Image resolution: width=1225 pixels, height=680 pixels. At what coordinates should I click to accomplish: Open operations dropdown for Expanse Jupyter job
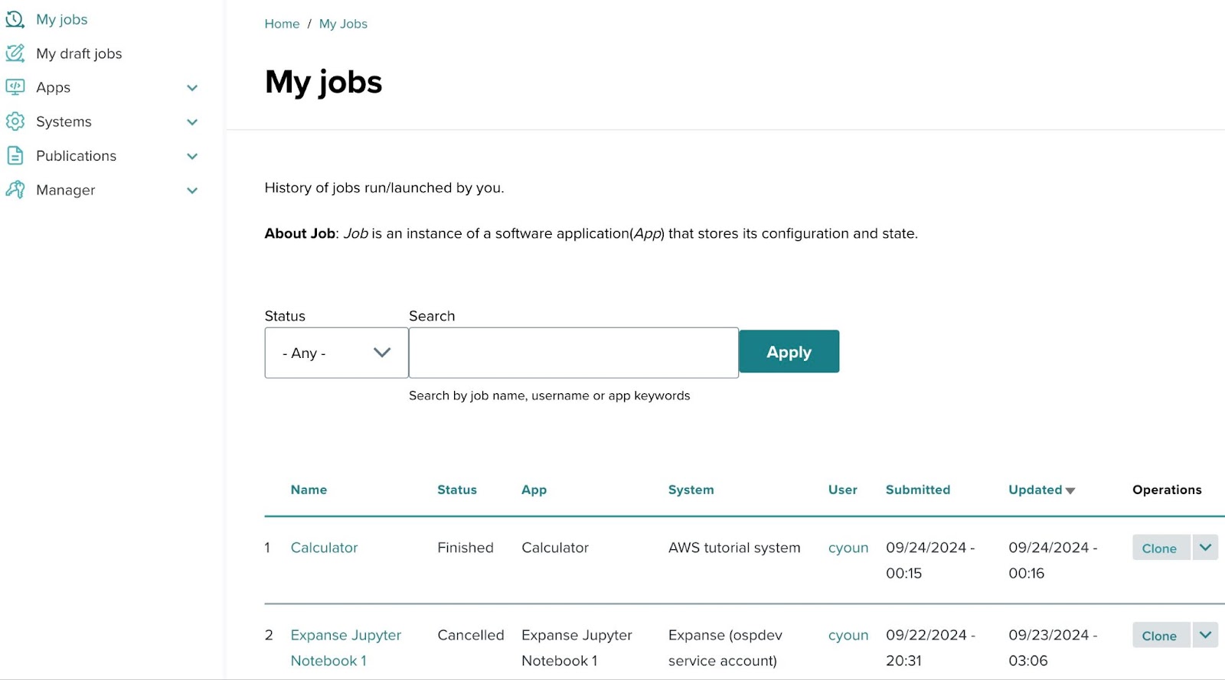[x=1205, y=635]
